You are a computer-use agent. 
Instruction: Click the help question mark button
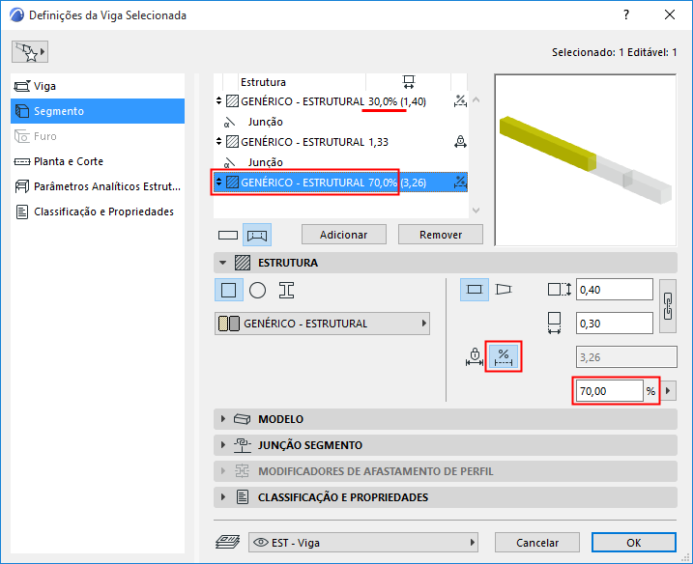[625, 15]
